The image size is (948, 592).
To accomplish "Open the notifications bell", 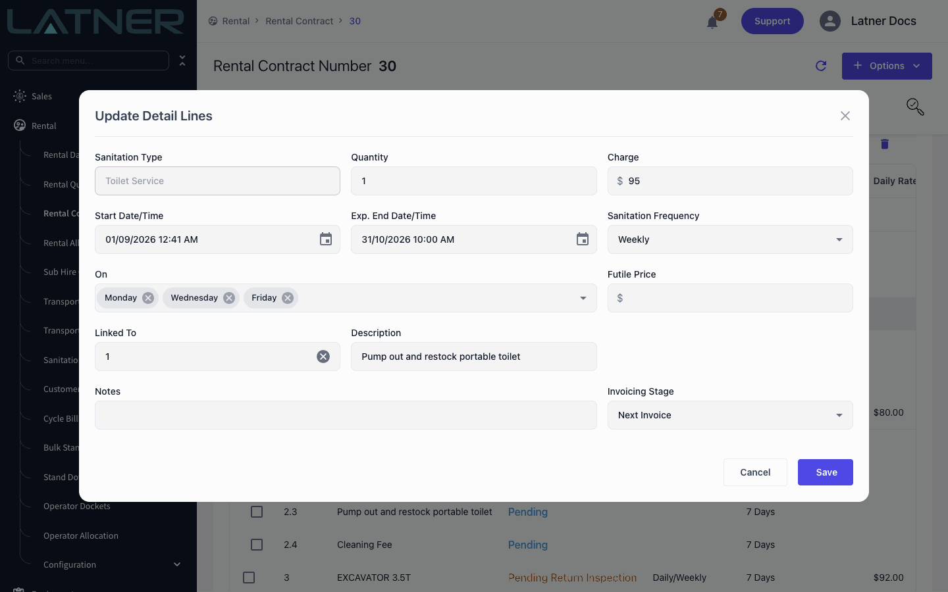I will 712,22.
